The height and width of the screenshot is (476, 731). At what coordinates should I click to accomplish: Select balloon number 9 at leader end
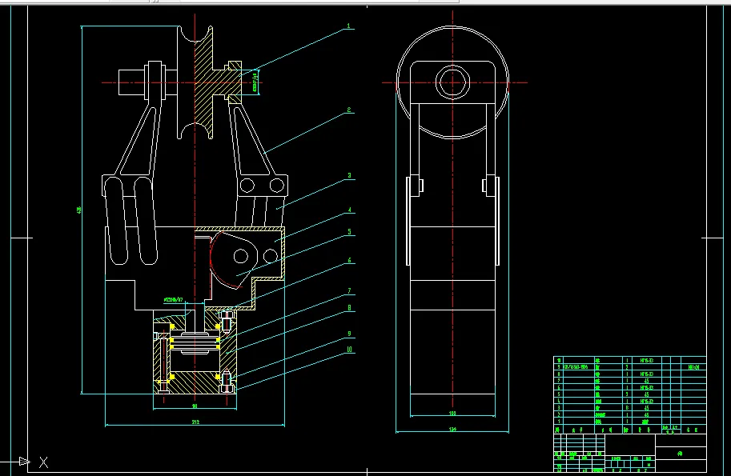tap(349, 334)
